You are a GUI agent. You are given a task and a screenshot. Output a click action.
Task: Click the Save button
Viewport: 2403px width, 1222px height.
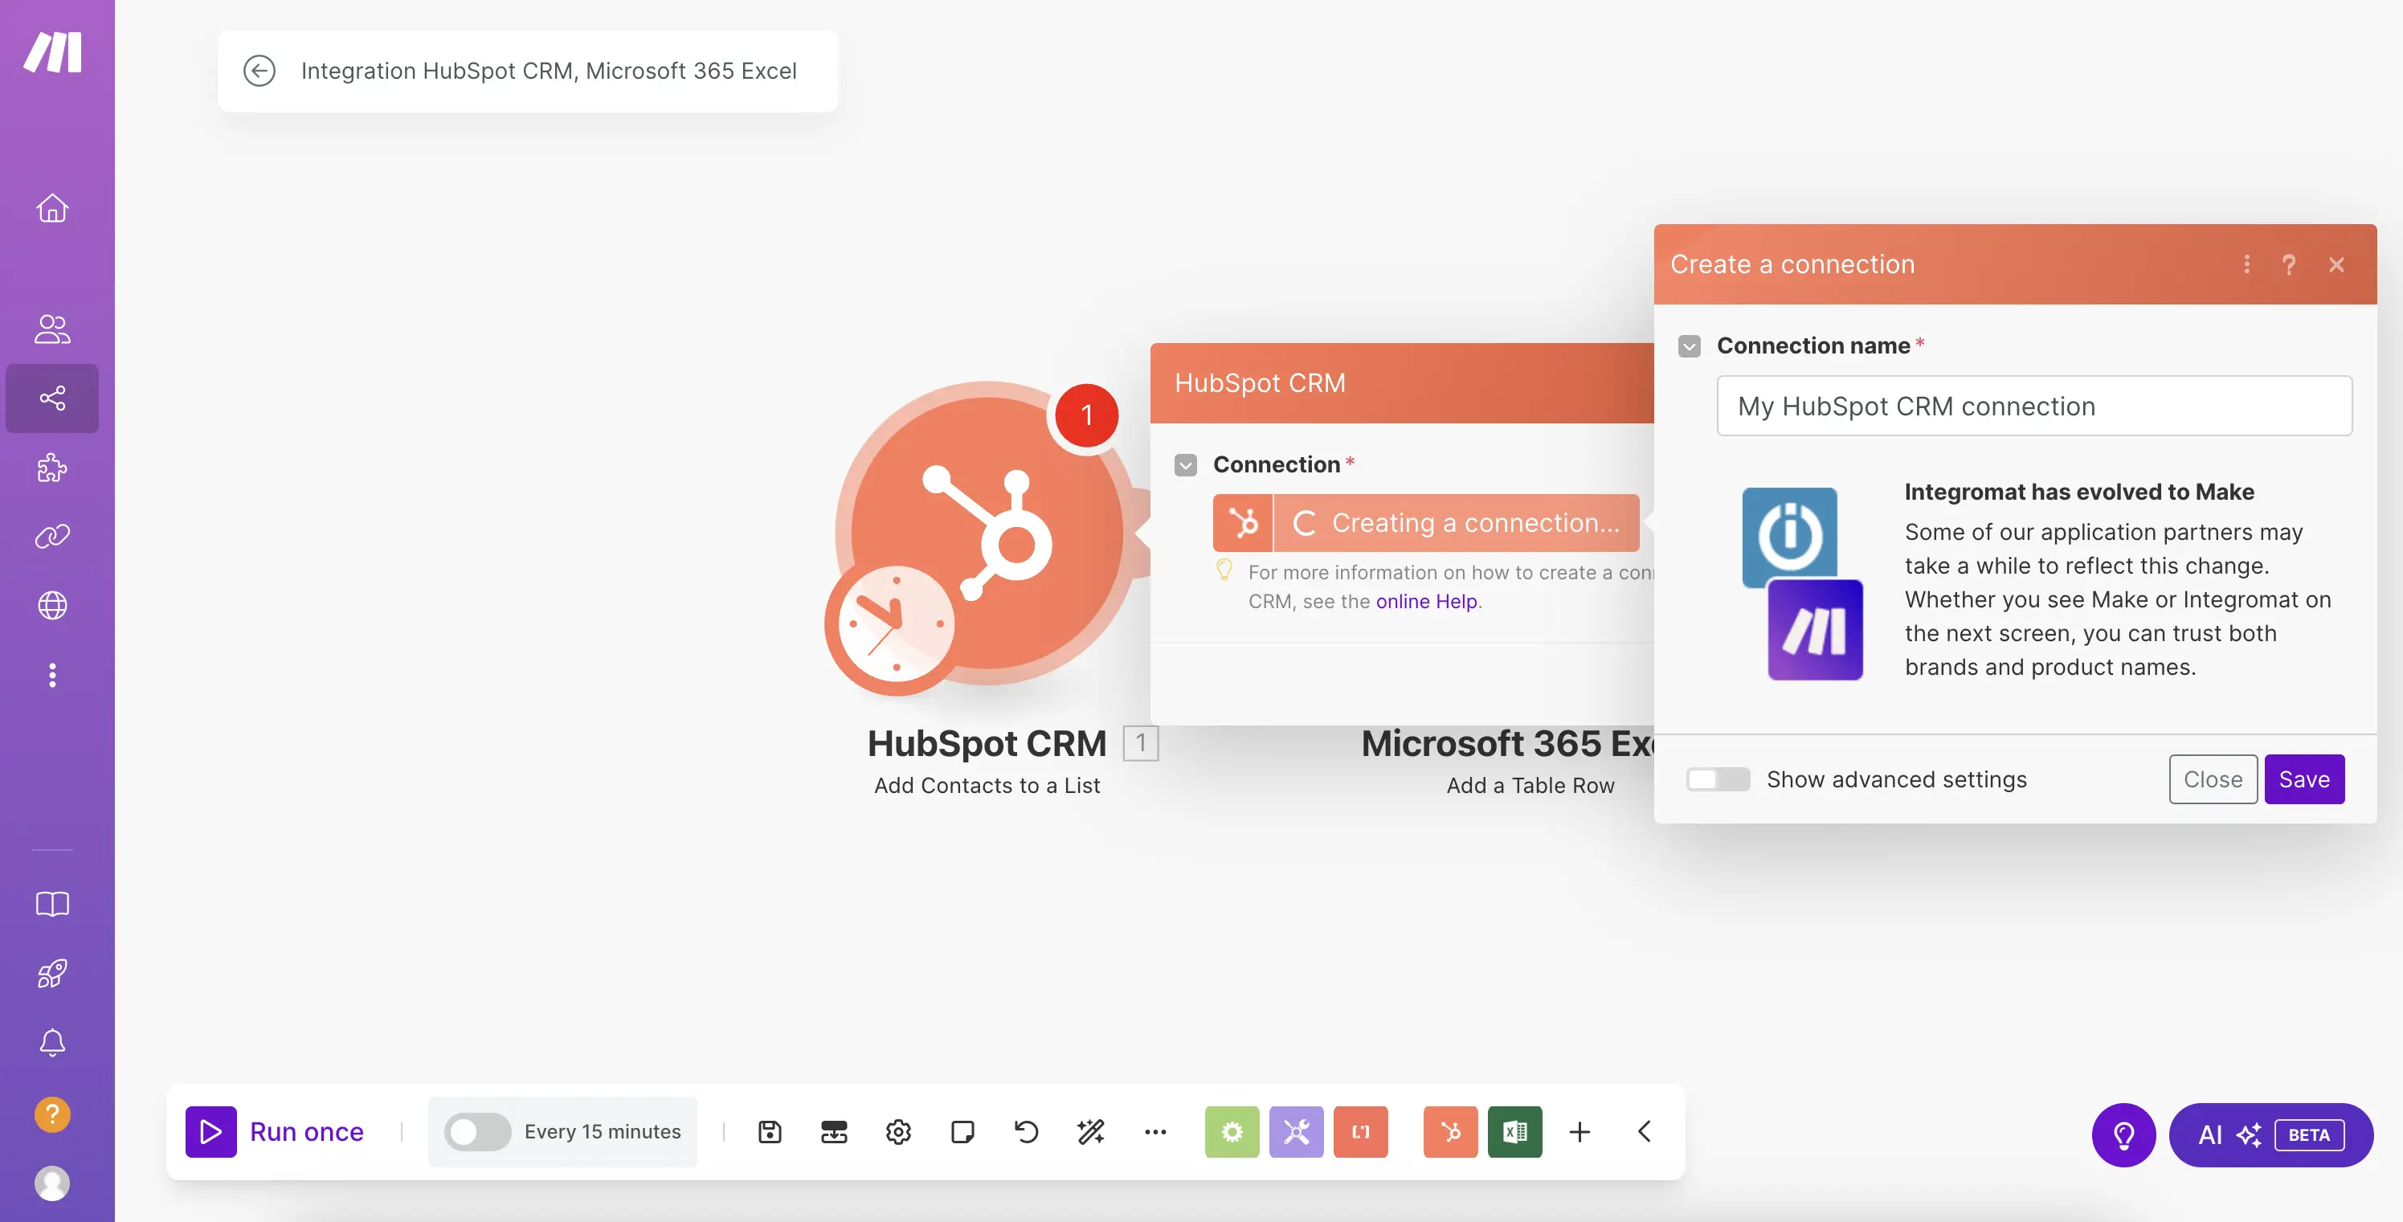(2304, 779)
